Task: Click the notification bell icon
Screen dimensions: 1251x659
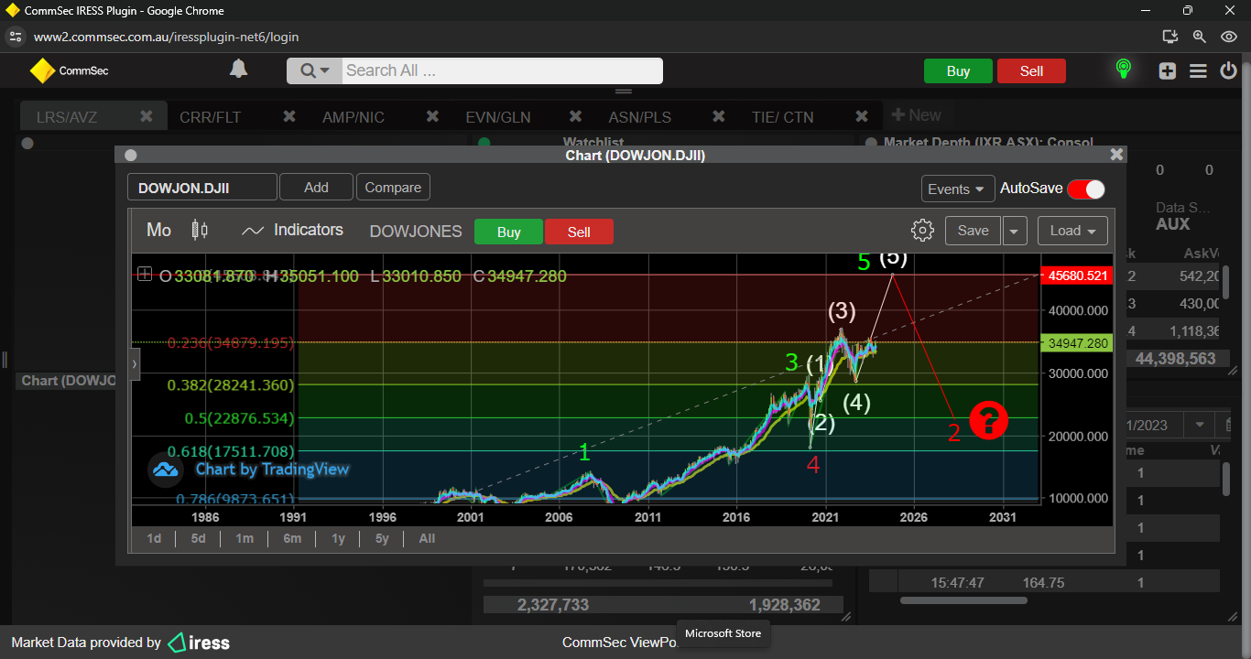Action: (x=238, y=70)
